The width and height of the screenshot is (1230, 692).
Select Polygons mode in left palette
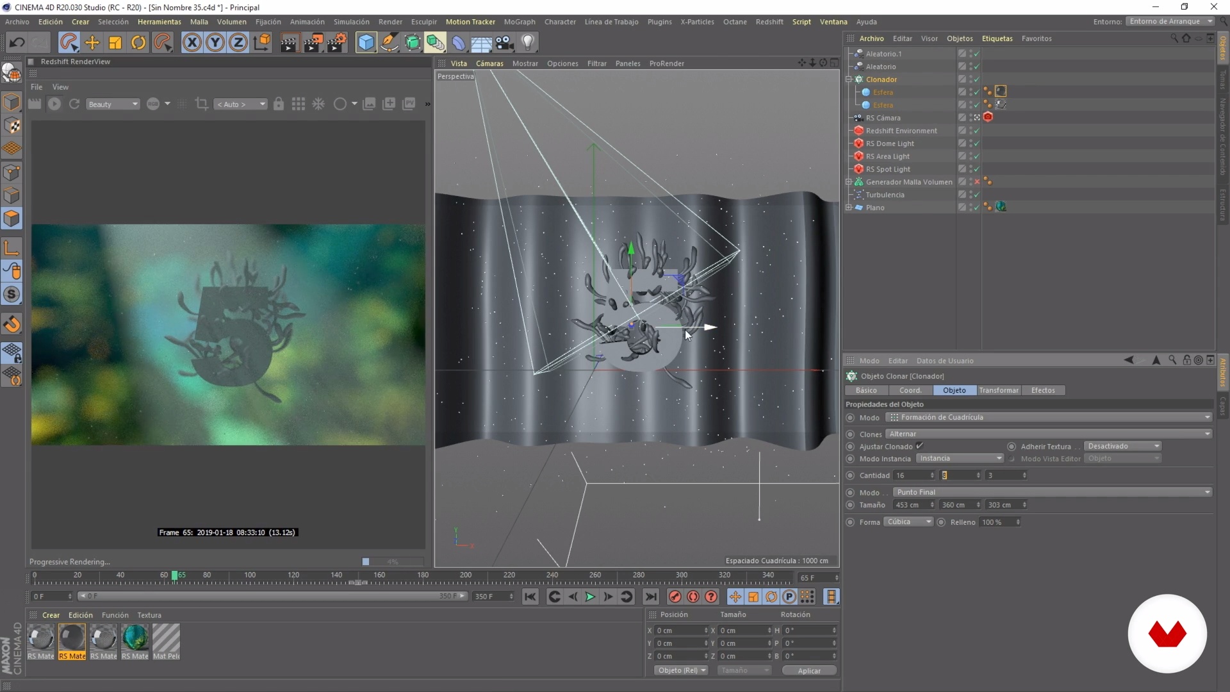pos(12,218)
